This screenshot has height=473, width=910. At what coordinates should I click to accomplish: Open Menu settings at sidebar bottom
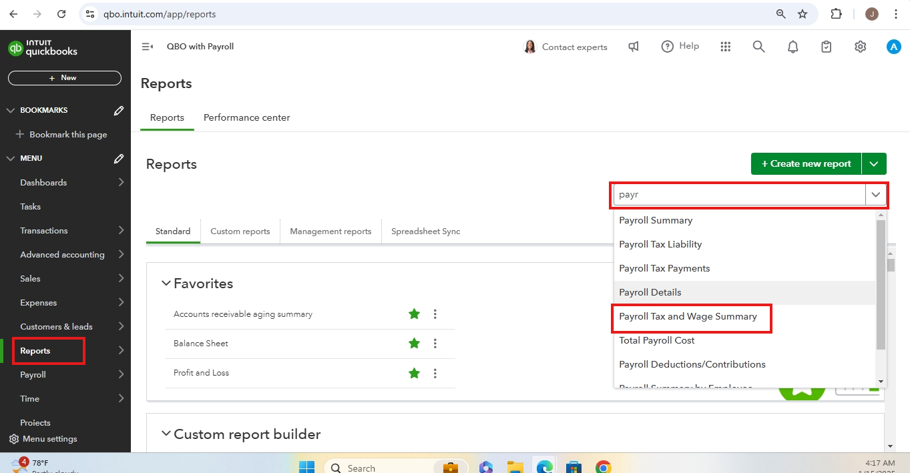coord(43,439)
